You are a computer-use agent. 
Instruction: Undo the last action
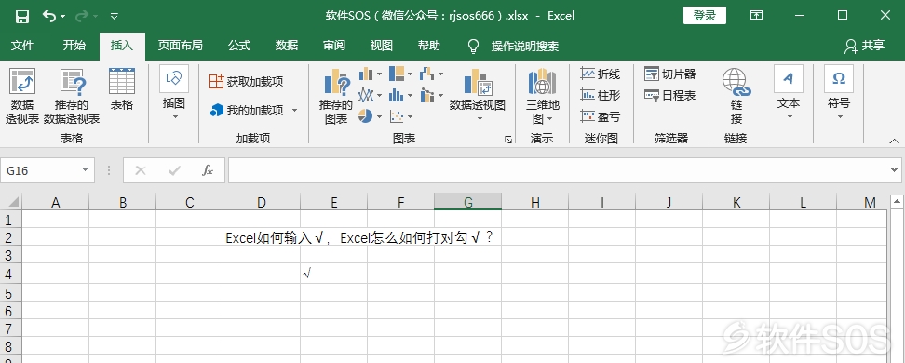[x=49, y=16]
